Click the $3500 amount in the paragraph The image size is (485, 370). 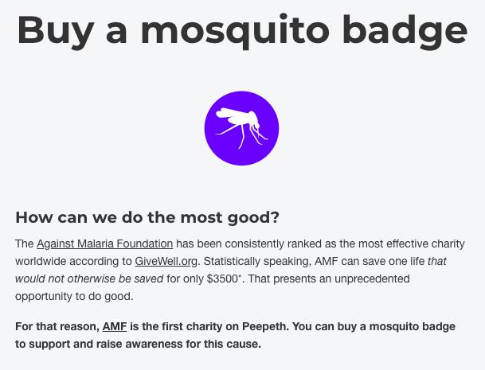click(x=222, y=278)
